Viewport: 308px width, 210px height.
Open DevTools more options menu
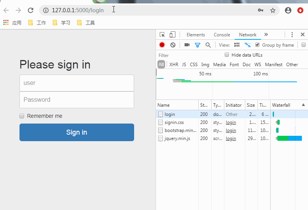click(292, 34)
